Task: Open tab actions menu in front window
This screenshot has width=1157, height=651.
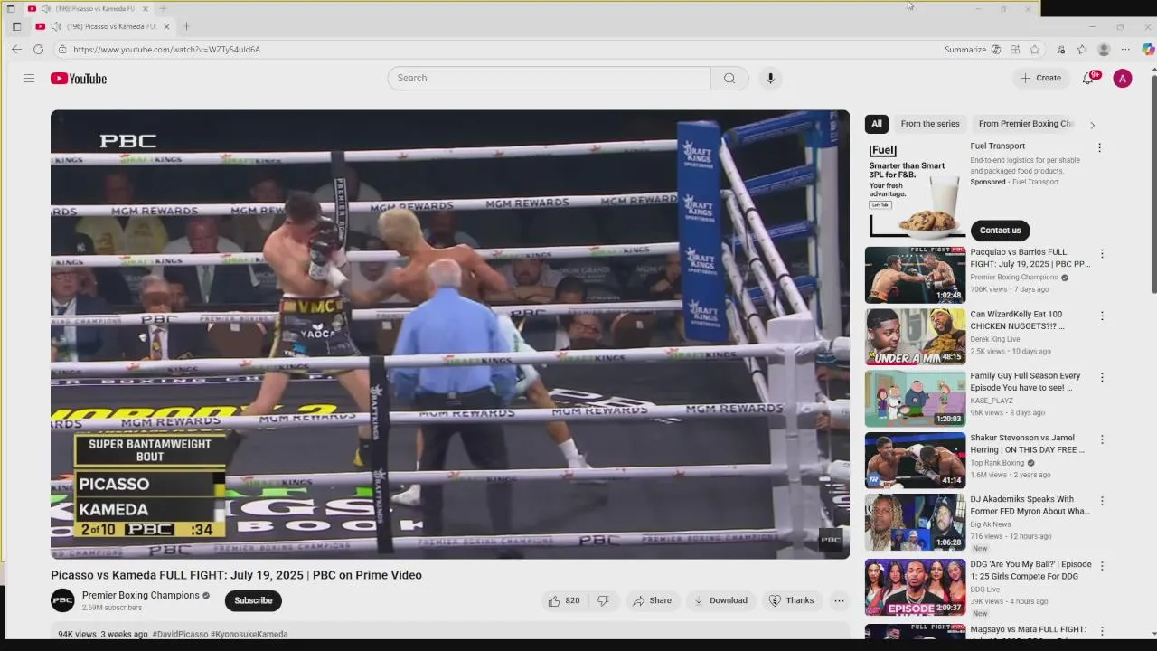Action: [x=16, y=26]
